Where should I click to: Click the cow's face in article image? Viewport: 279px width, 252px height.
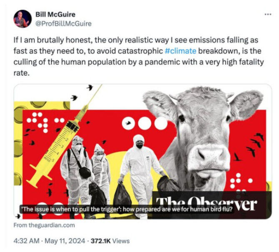(x=203, y=135)
